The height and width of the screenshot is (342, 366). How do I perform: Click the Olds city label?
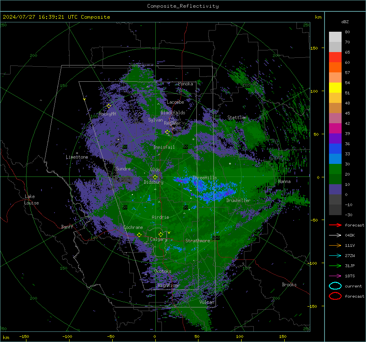click(155, 170)
